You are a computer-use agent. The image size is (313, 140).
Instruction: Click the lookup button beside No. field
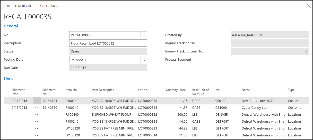pos(144,35)
